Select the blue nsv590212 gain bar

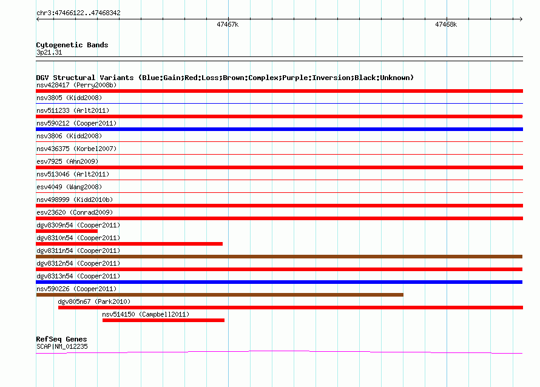coord(279,129)
